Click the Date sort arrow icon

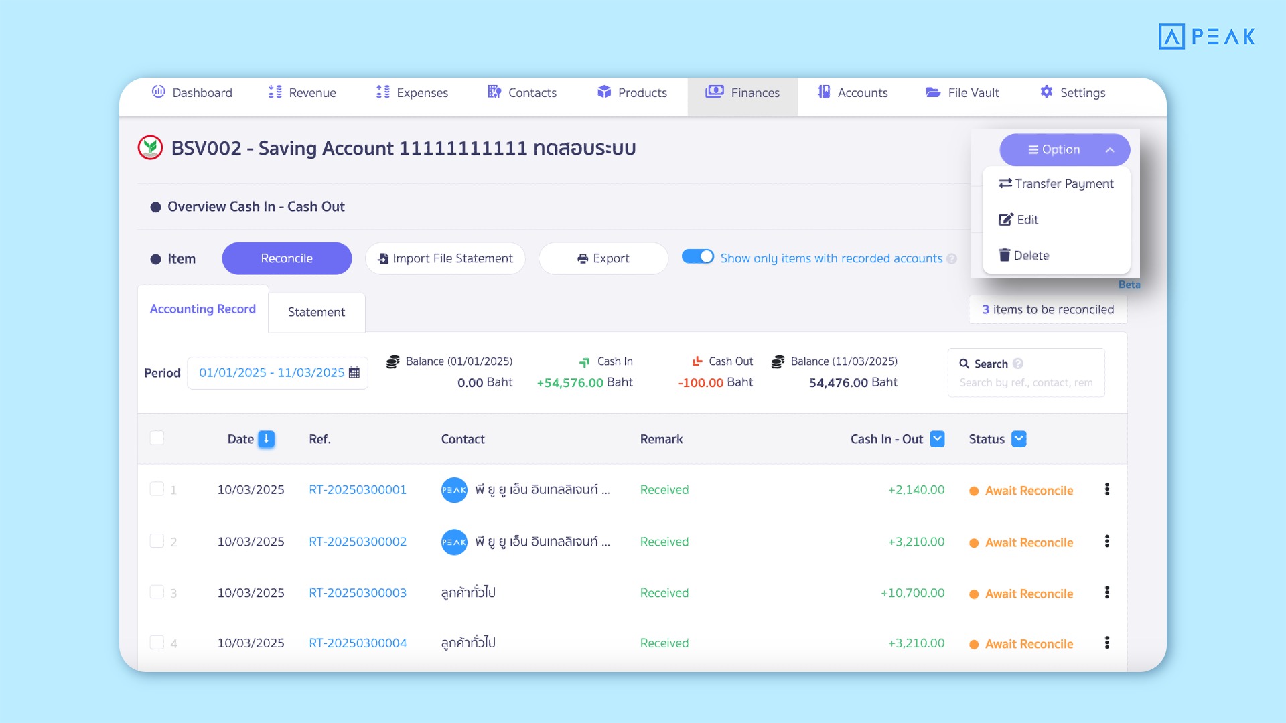pos(266,439)
